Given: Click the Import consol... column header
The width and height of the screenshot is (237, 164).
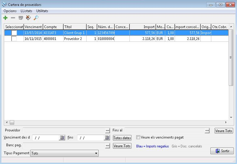Looking at the screenshot, I should point(188,27).
